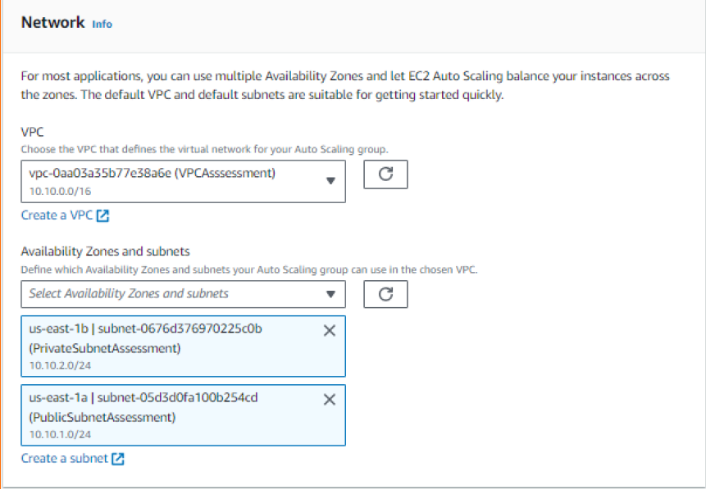The height and width of the screenshot is (489, 706).
Task: Click external link icon beside Create a VPC
Action: pos(102,216)
